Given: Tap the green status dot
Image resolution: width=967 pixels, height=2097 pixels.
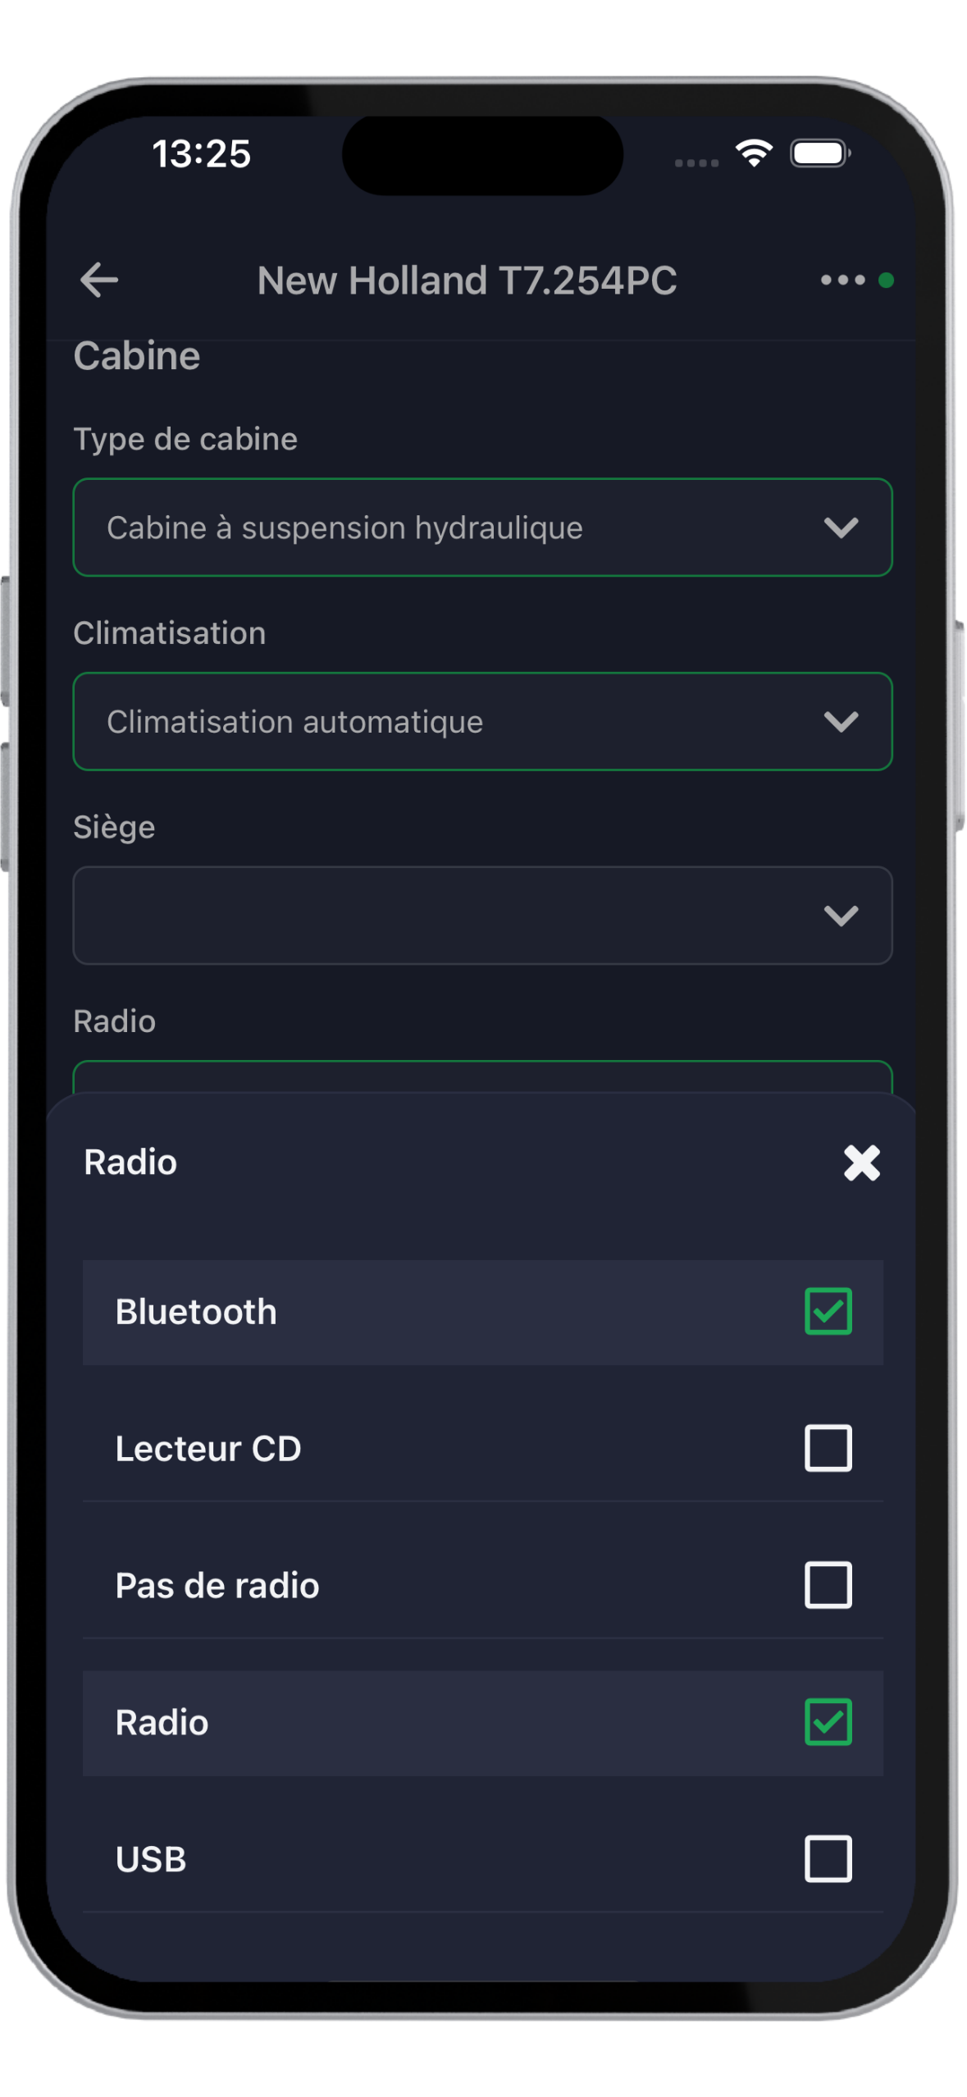Looking at the screenshot, I should 886,281.
